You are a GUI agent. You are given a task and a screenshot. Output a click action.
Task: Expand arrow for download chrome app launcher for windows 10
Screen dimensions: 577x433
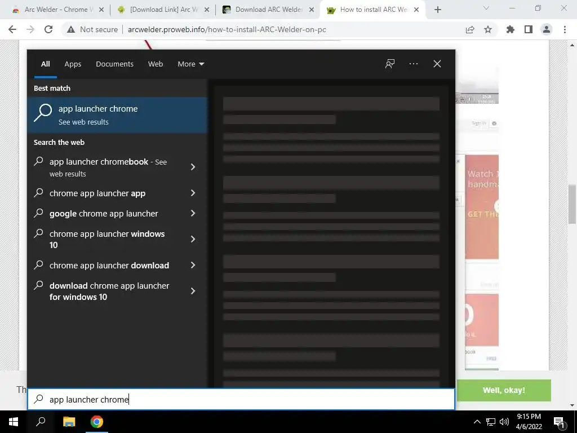pyautogui.click(x=193, y=291)
